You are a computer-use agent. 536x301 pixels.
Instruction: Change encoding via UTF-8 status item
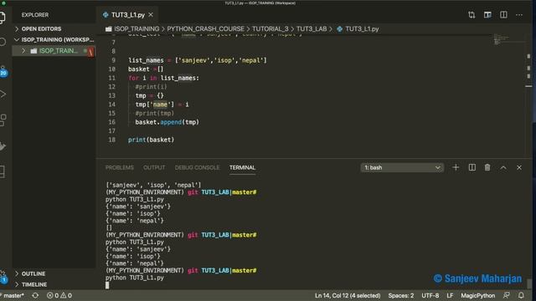[x=430, y=295]
